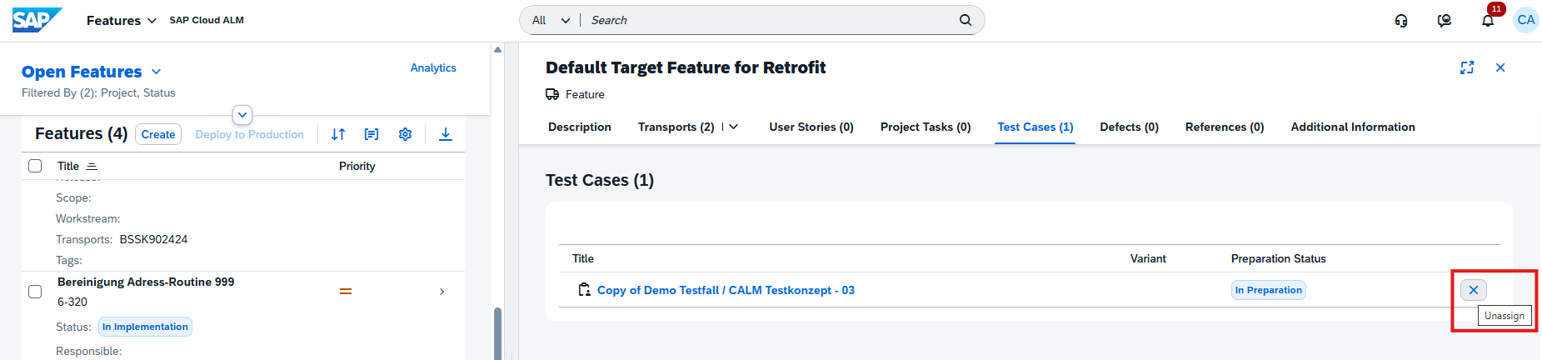Switch to the Project Tasks (0) tab
1542x360 pixels.
(x=926, y=127)
